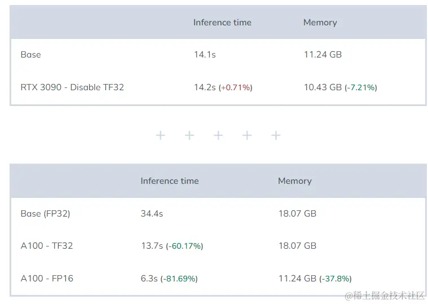The width and height of the screenshot is (428, 304).
Task: Select the A100 - FP16 row label
Action: tap(47, 279)
